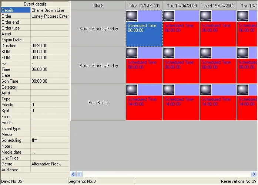Viewport: 258px width, 185px height.
Task: Click the TV icon in Wednesday 06:00 cell
Action: click(206, 16)
